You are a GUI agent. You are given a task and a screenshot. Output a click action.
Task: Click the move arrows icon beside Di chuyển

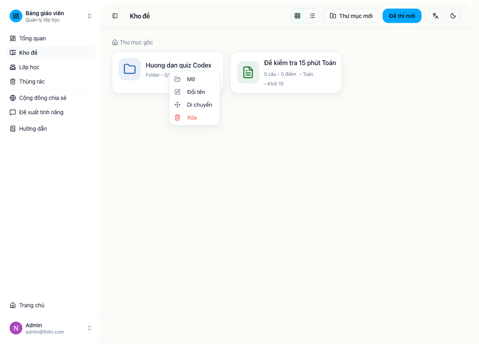click(178, 105)
